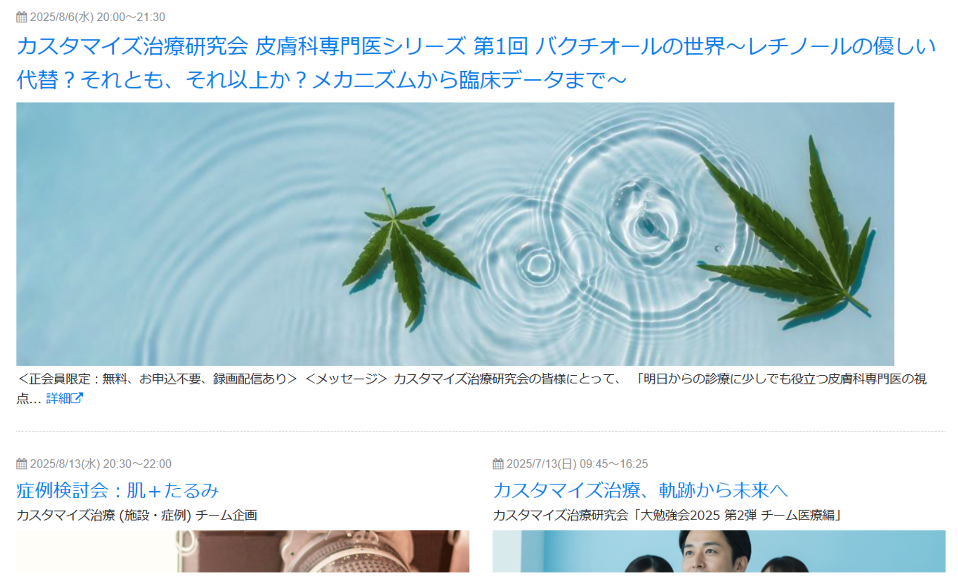
Task: Click the team medical staff thumbnail
Action: coord(719,551)
